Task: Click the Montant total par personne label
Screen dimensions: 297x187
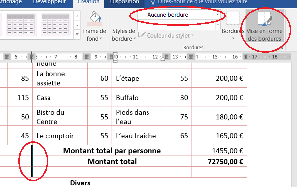Action: (x=112, y=151)
